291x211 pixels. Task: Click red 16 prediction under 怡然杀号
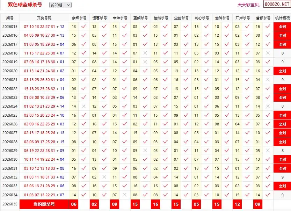pos(155,204)
